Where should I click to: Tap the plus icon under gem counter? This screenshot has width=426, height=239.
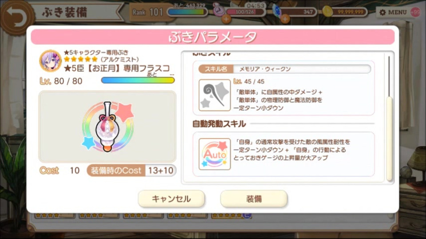pyautogui.click(x=285, y=19)
